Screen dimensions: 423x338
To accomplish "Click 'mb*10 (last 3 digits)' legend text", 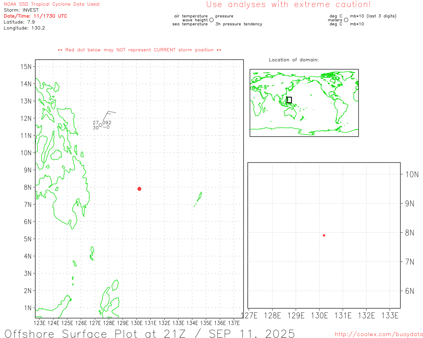I will click(373, 16).
